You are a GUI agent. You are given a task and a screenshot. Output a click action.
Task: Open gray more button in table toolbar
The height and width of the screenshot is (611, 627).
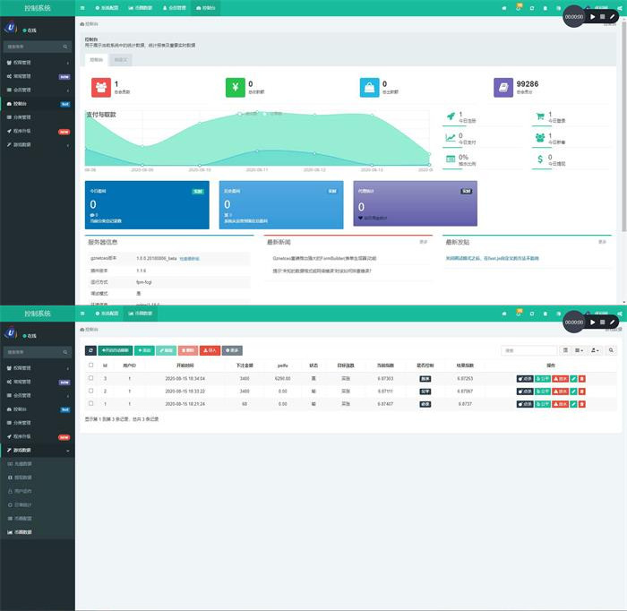tap(232, 350)
